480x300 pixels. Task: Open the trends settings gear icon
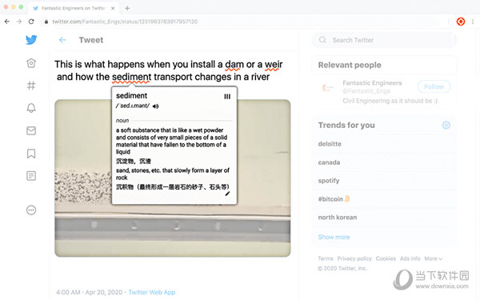[x=446, y=125]
